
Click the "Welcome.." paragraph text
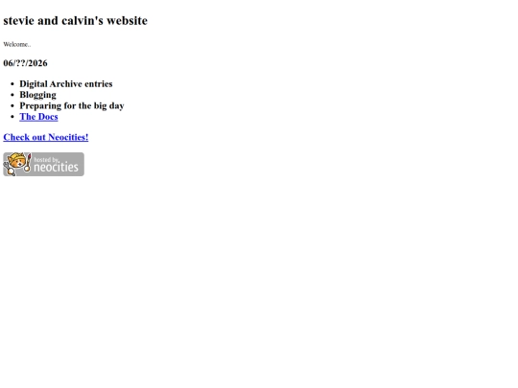tap(17, 44)
